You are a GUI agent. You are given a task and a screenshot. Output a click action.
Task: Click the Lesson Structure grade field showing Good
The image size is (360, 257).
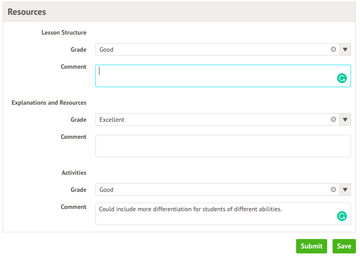click(211, 49)
